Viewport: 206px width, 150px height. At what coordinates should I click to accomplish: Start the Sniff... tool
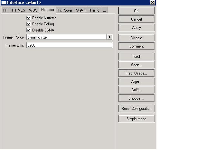pyautogui.click(x=136, y=90)
